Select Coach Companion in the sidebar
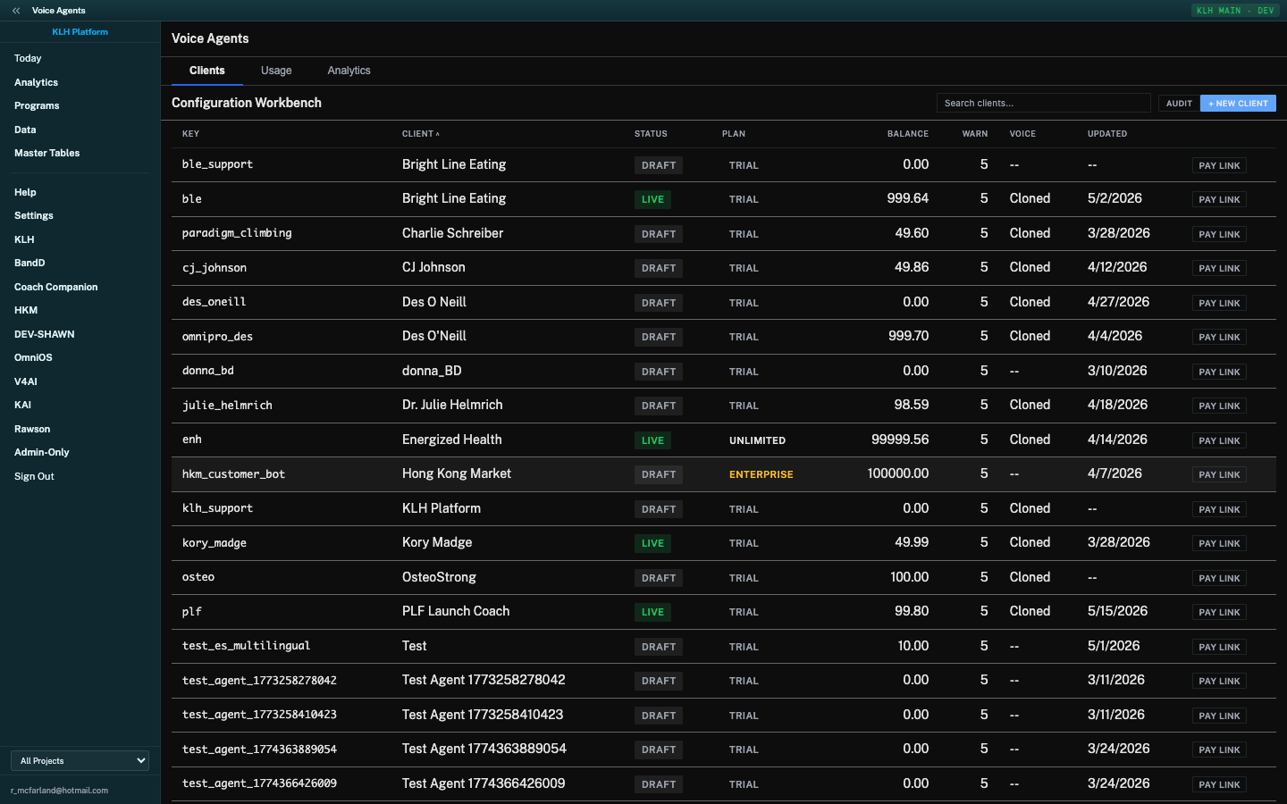This screenshot has width=1287, height=804. (55, 287)
